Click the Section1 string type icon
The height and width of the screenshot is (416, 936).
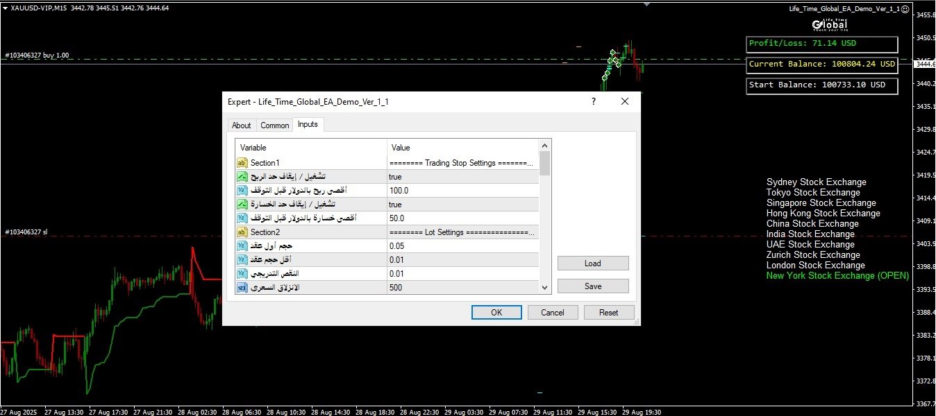click(x=242, y=163)
